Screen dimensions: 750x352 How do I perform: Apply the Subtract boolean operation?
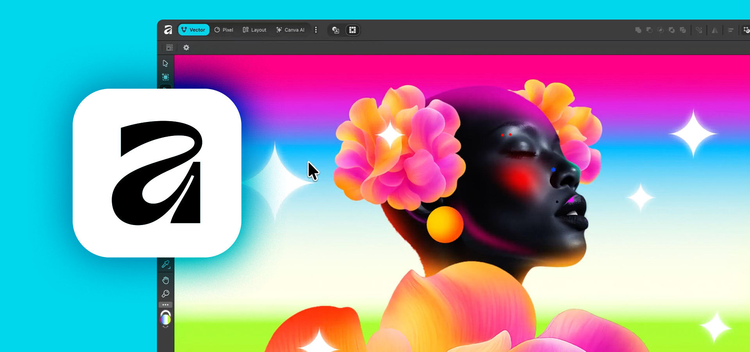[649, 30]
